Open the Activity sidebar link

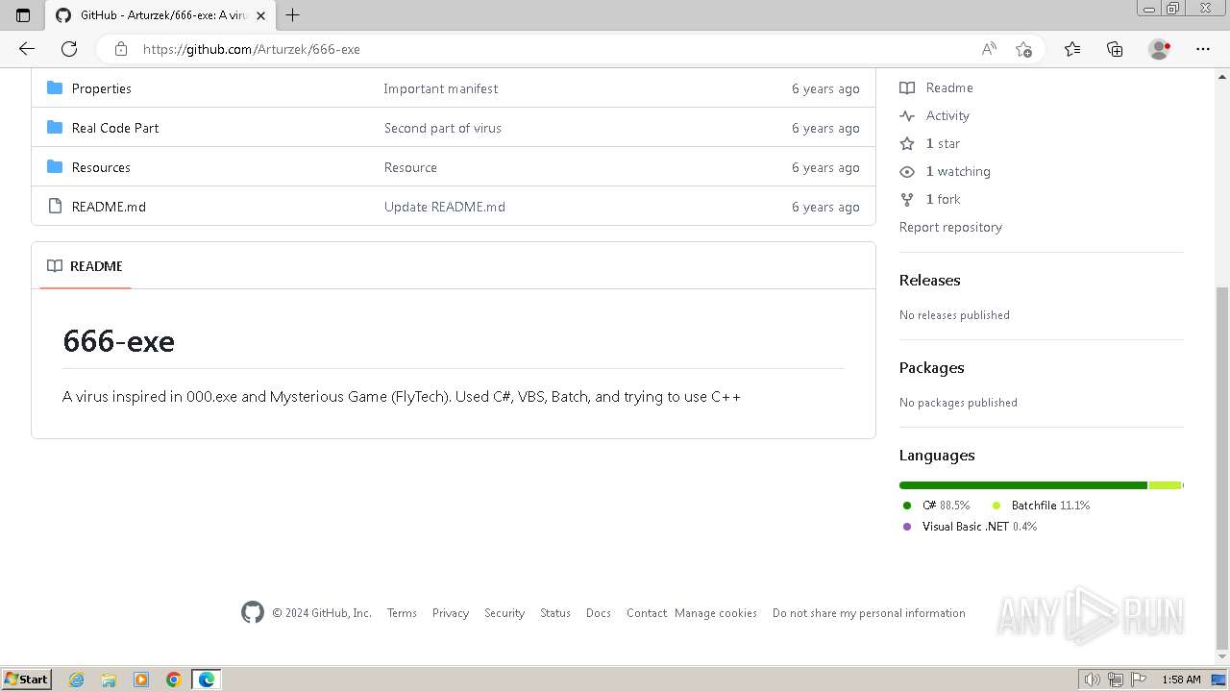coord(935,115)
